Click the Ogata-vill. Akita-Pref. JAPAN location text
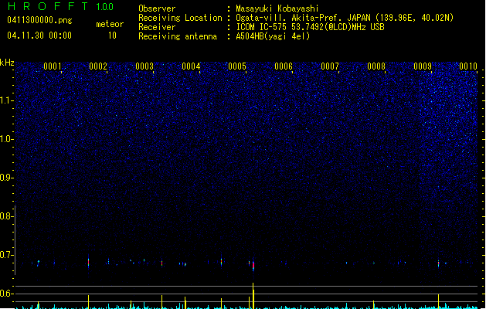Screen dimensions: 486x309 point(345,18)
